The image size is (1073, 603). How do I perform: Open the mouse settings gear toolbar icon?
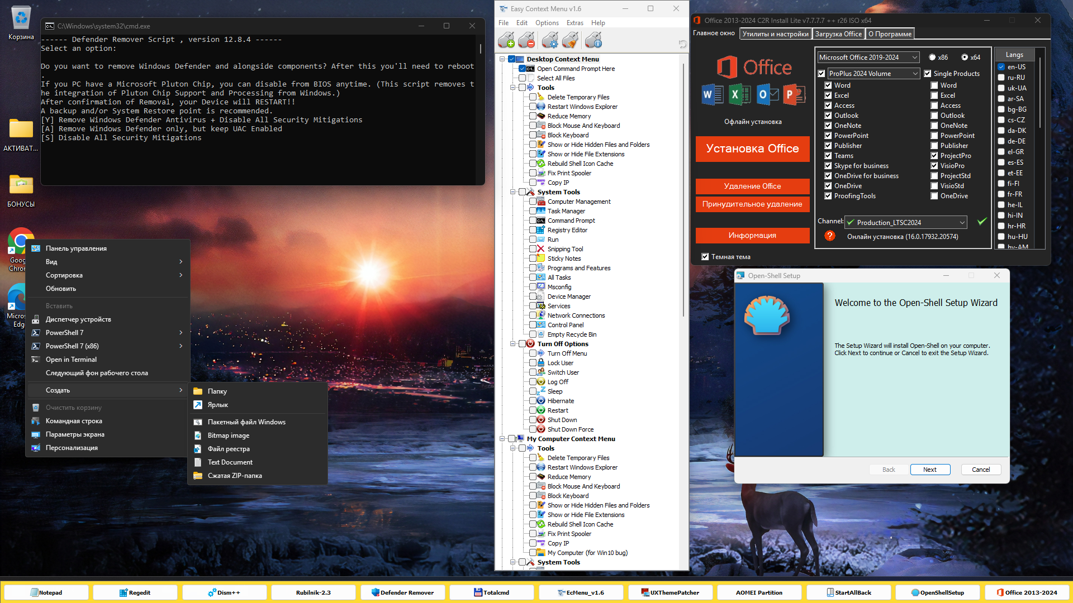550,40
